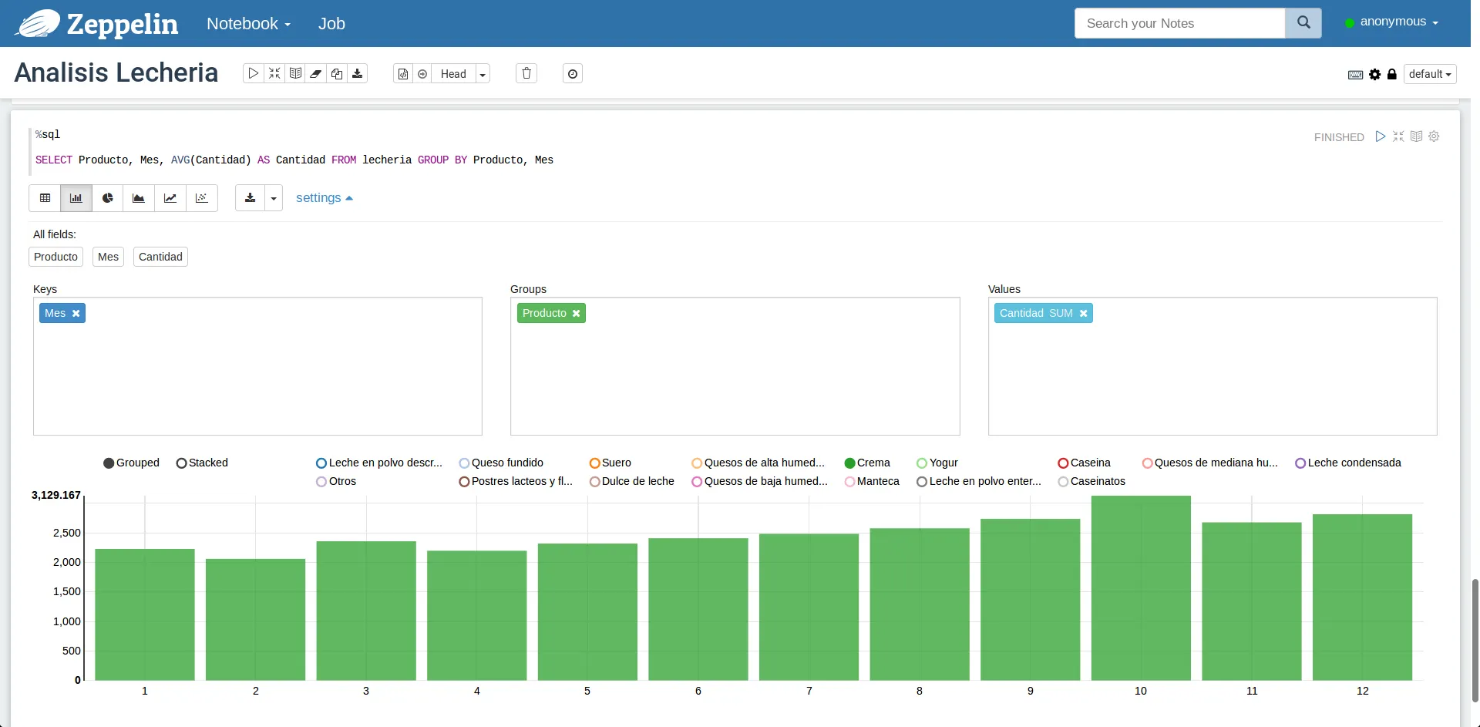
Task: Hide the paragraph editor with the collapse icon
Action: [1398, 136]
